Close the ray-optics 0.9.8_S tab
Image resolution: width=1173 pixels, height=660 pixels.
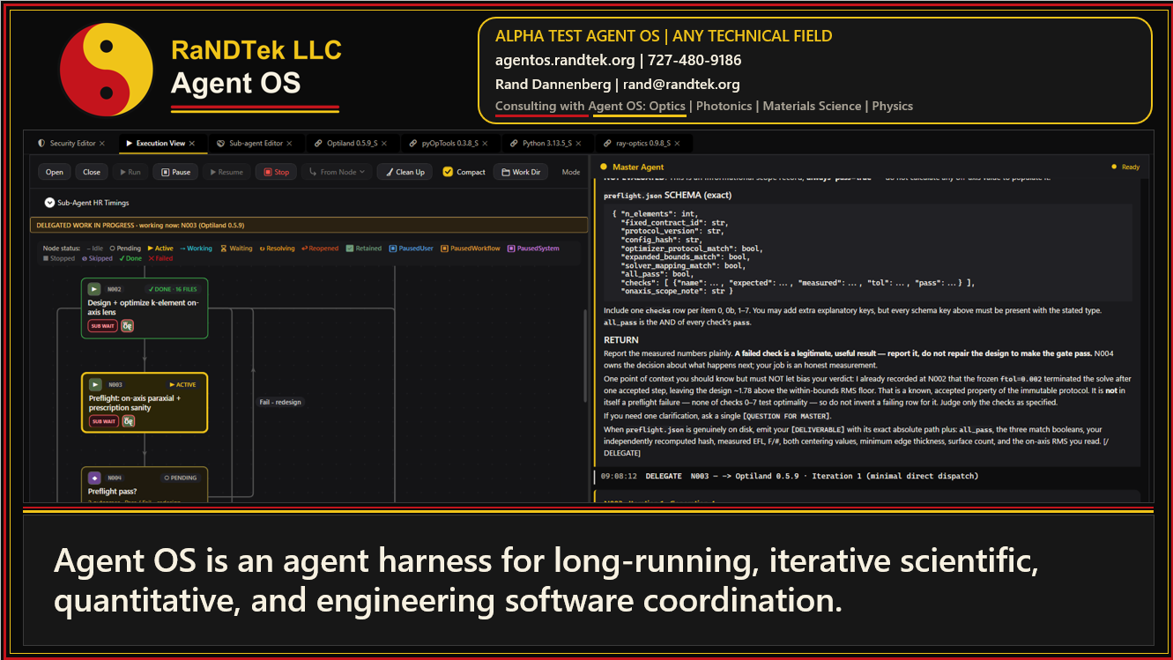[x=677, y=143]
